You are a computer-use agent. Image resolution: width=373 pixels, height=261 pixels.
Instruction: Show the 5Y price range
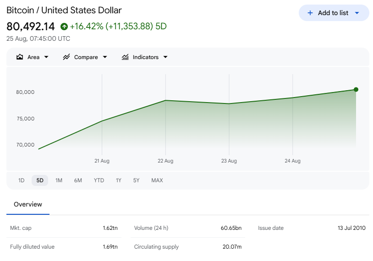(136, 180)
